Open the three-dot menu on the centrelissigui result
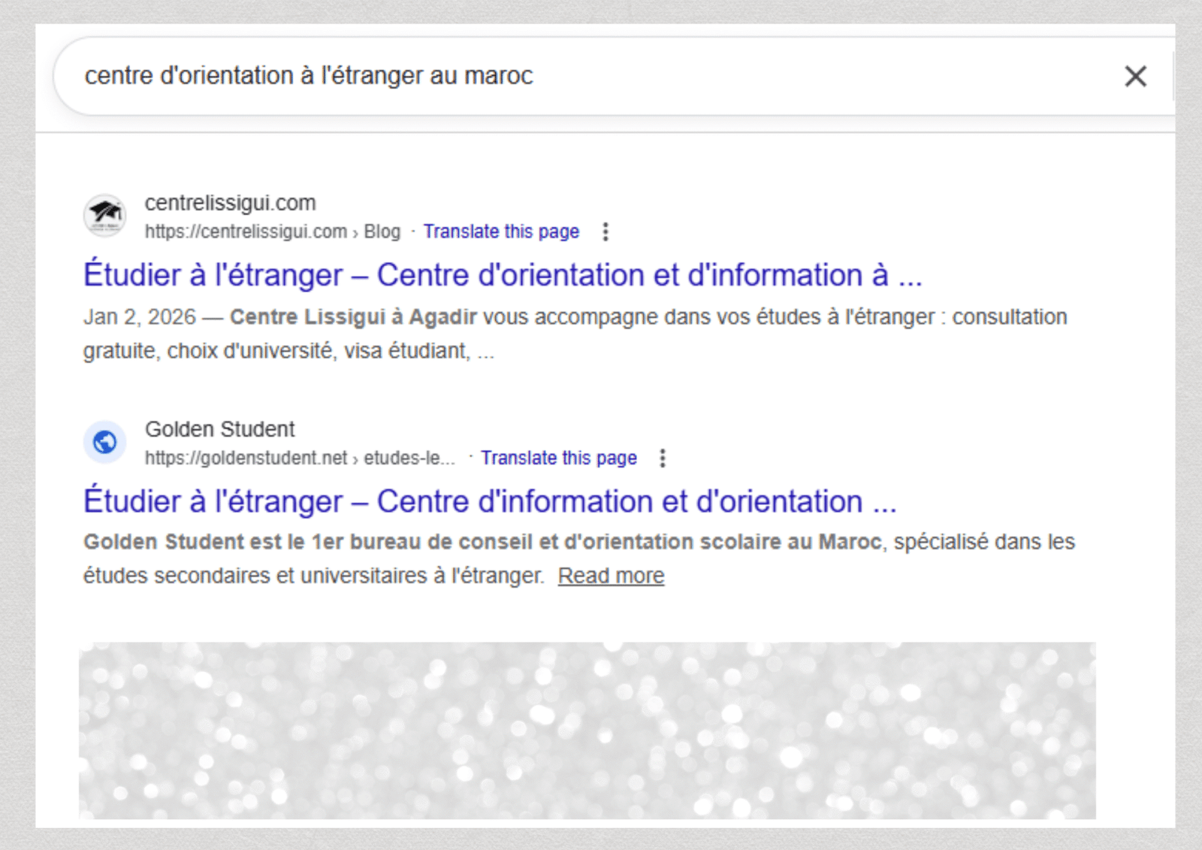Image resolution: width=1202 pixels, height=850 pixels. click(x=606, y=231)
